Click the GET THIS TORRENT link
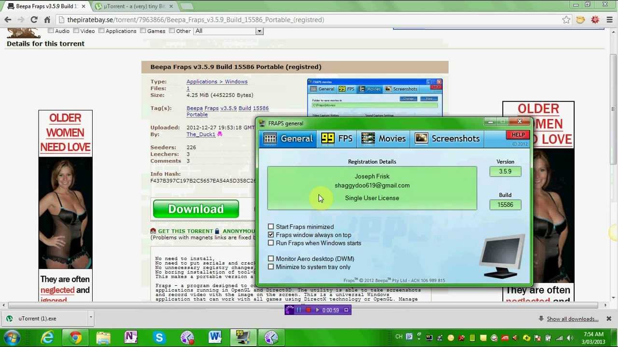This screenshot has height=347, width=618. coord(185,231)
